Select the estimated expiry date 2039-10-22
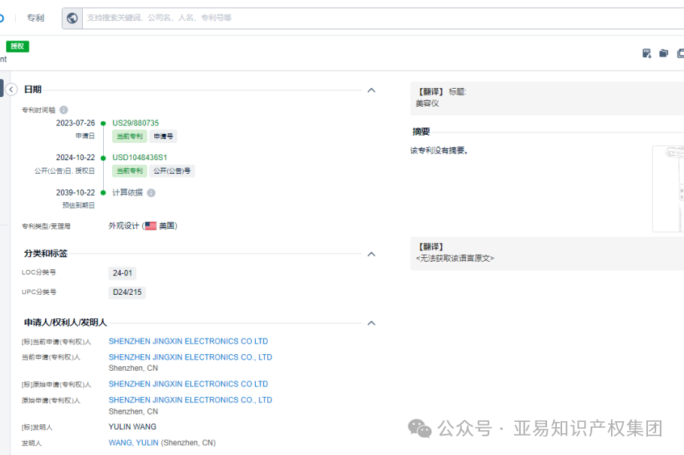Screen dimensions: 684x455 [75, 193]
